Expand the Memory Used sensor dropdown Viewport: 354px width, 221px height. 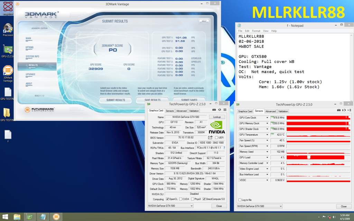pos(267,152)
